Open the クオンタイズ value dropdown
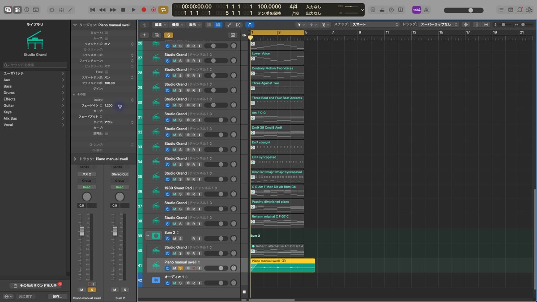Image resolution: width=537 pixels, height=302 pixels. 119,44
